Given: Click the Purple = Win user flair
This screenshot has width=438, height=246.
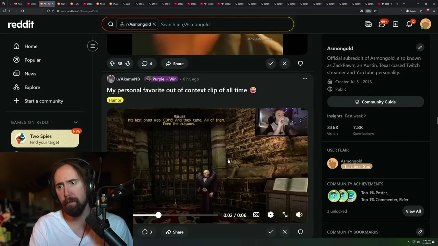Looking at the screenshot, I should (160, 79).
